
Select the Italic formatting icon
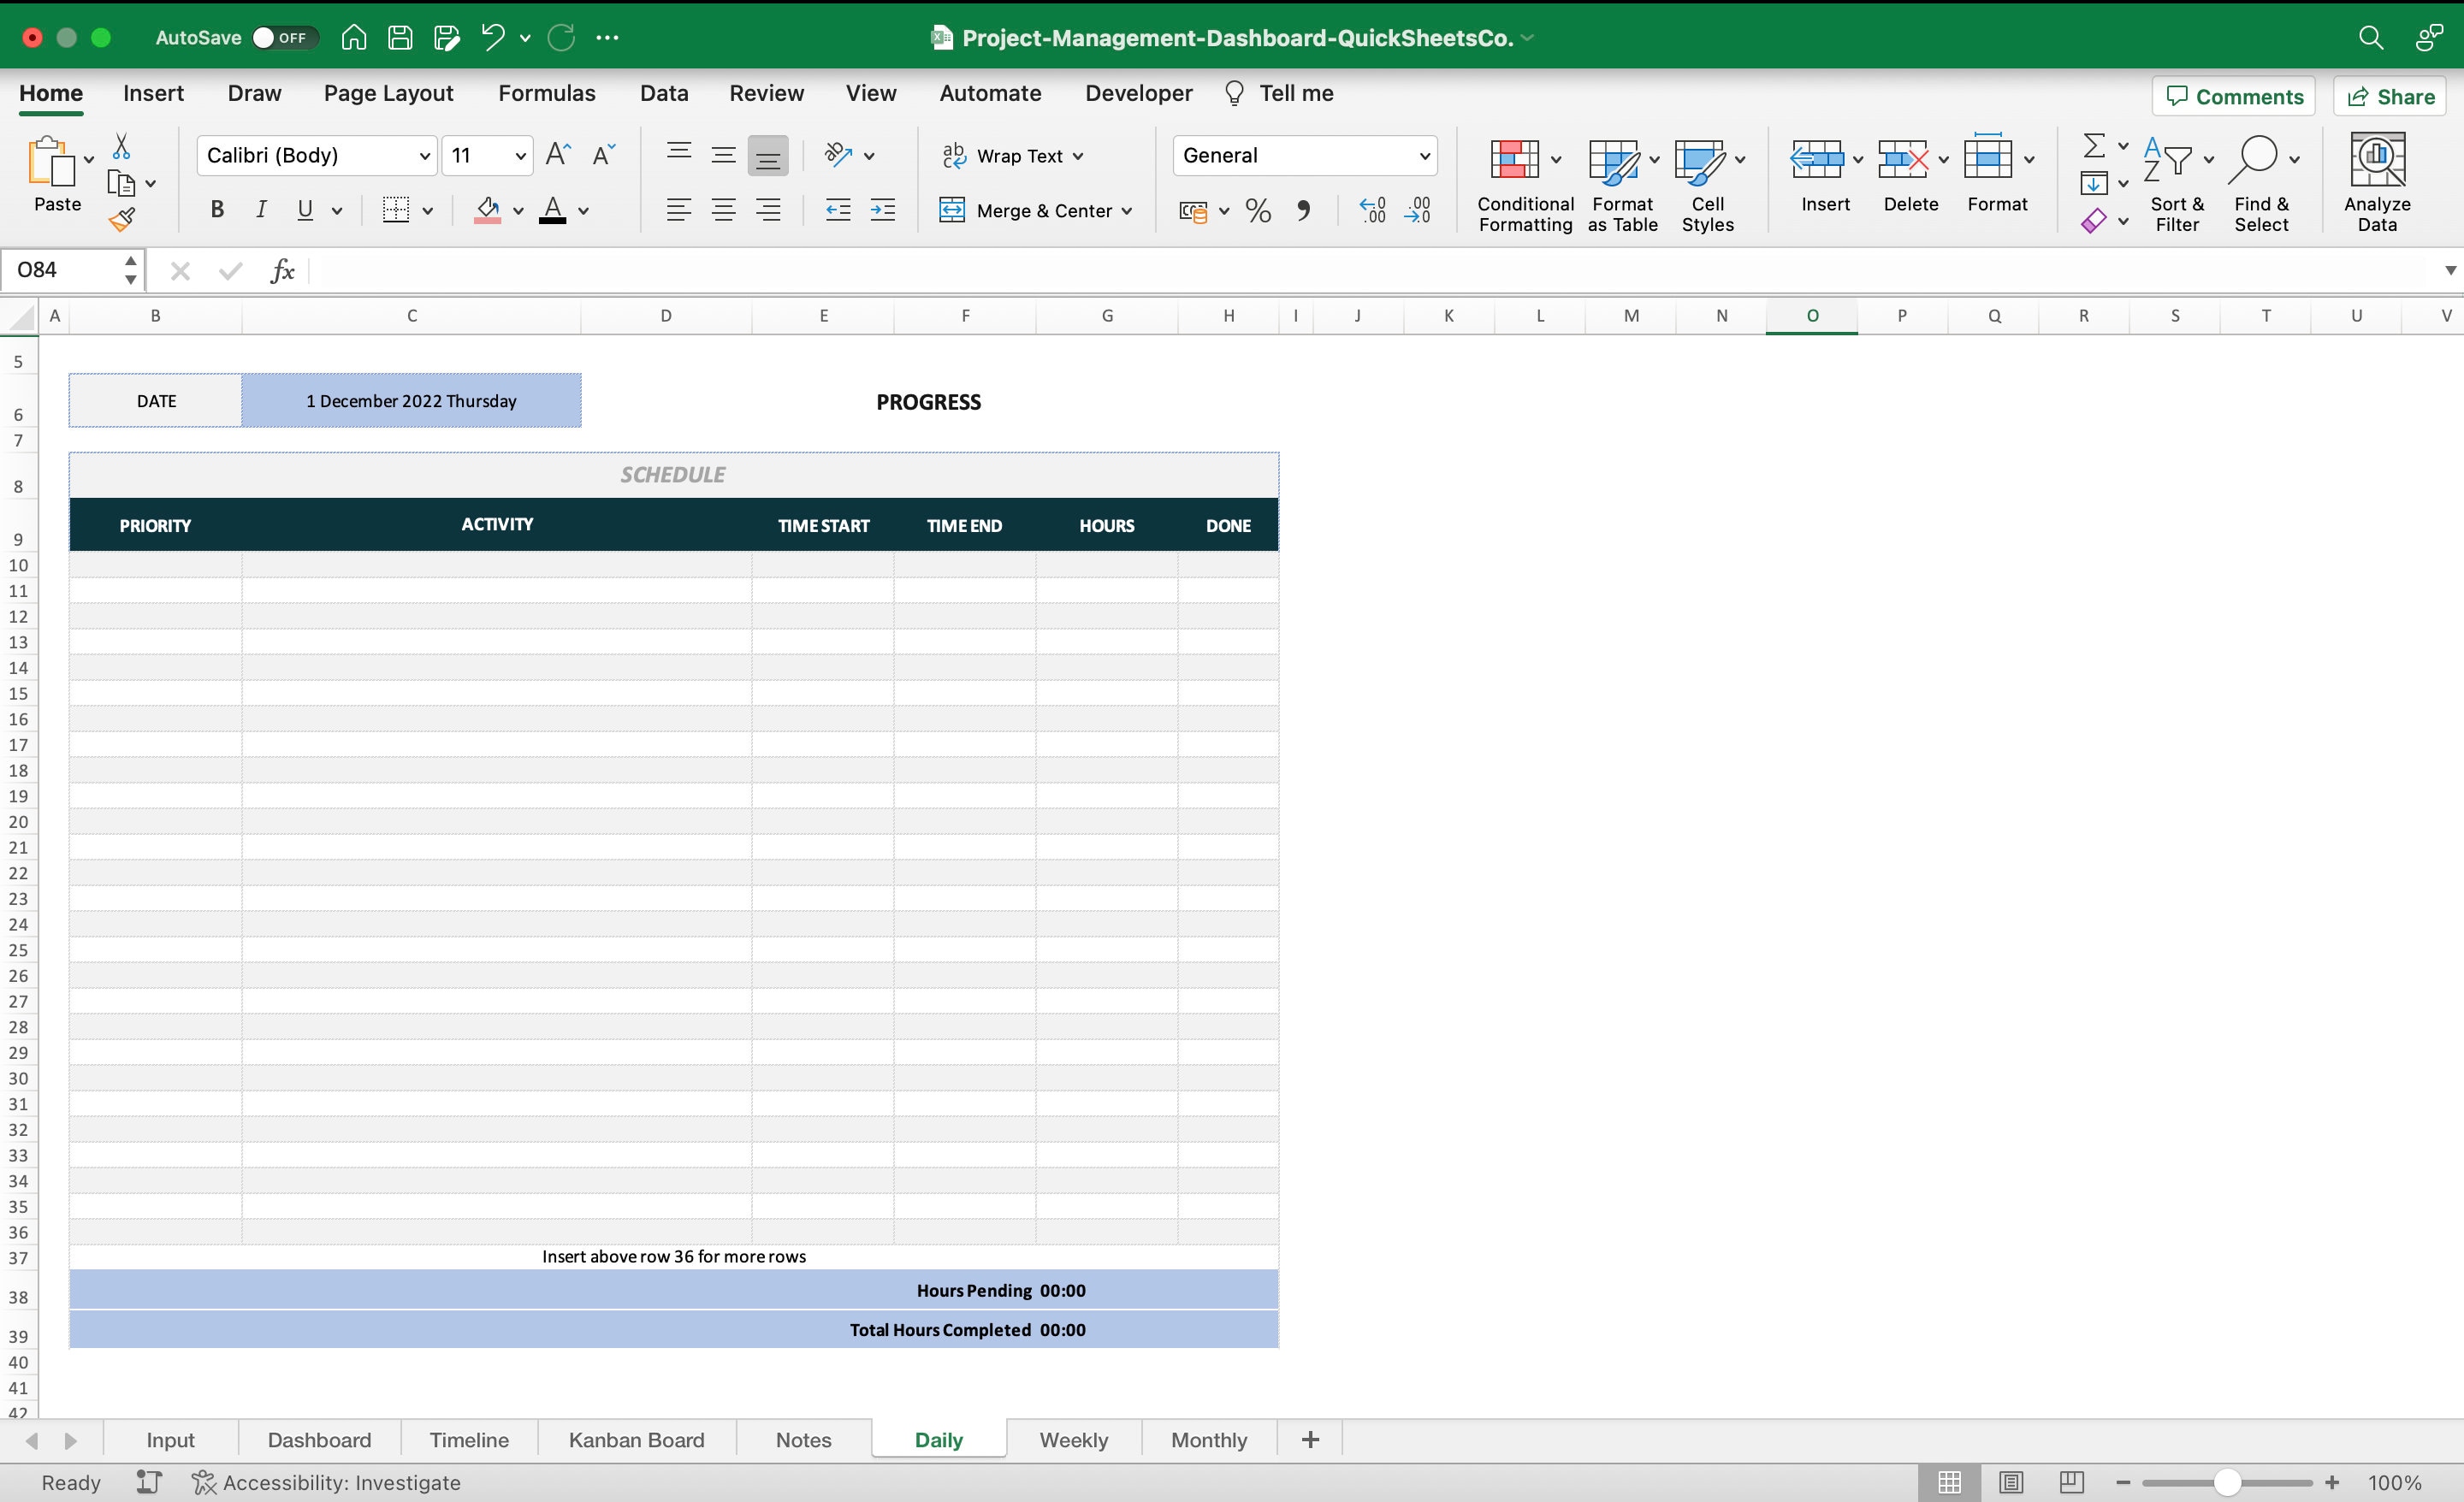click(260, 210)
